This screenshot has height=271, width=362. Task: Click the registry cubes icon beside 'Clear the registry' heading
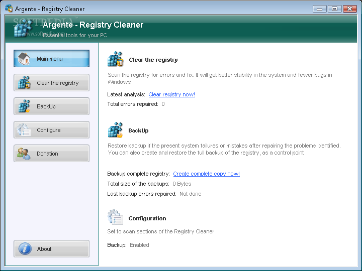pos(116,59)
